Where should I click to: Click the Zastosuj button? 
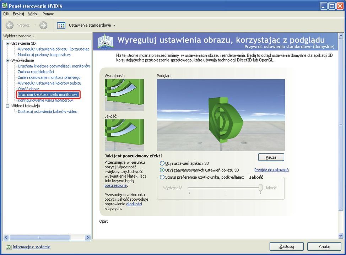tap(286, 246)
